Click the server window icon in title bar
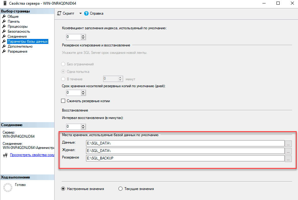Screen dimensions: 298x200 coord(4,3)
